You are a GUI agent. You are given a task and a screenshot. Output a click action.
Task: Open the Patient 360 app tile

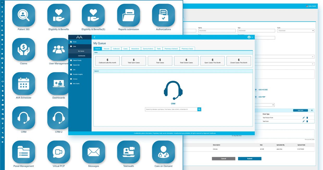23,15
